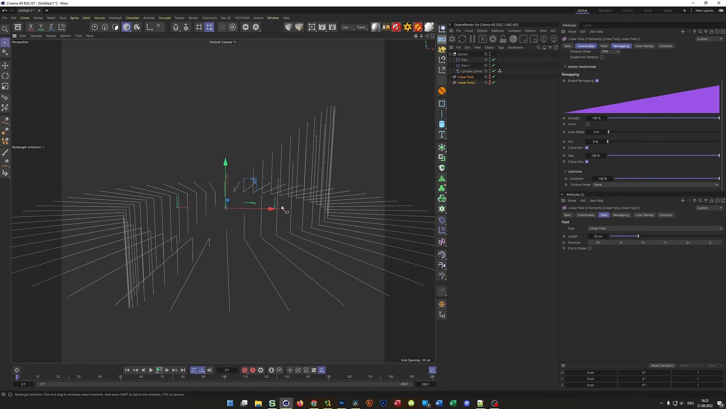Select the X+ direction button

599,242
